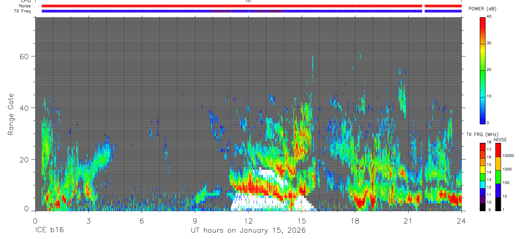Click the '30' tick on POWER colorbar

(x=489, y=43)
